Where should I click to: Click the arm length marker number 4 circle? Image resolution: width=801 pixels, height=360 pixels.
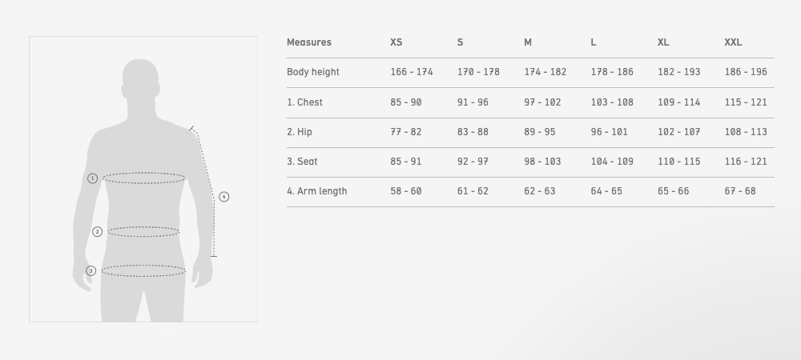[224, 197]
